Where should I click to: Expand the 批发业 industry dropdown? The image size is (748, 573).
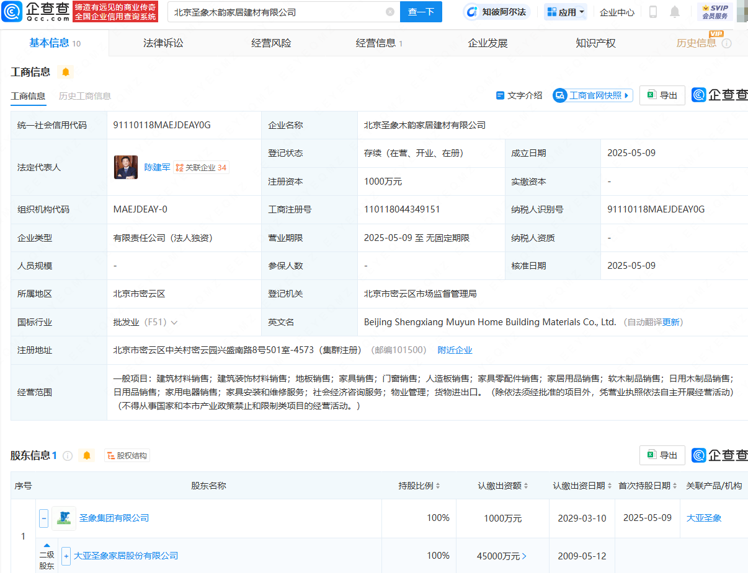click(174, 323)
